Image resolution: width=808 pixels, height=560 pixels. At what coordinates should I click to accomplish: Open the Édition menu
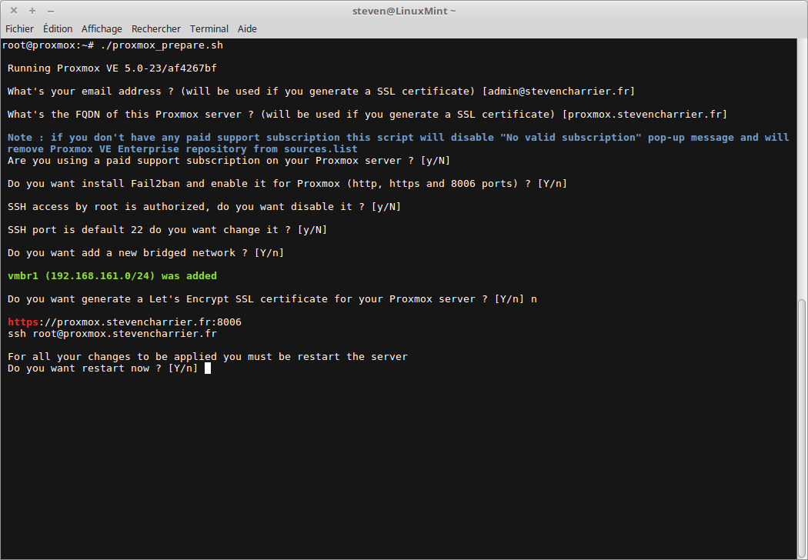tap(58, 29)
